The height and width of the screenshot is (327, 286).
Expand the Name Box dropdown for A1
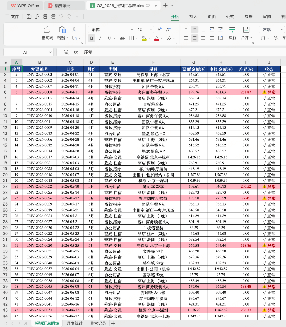[x=50, y=52]
